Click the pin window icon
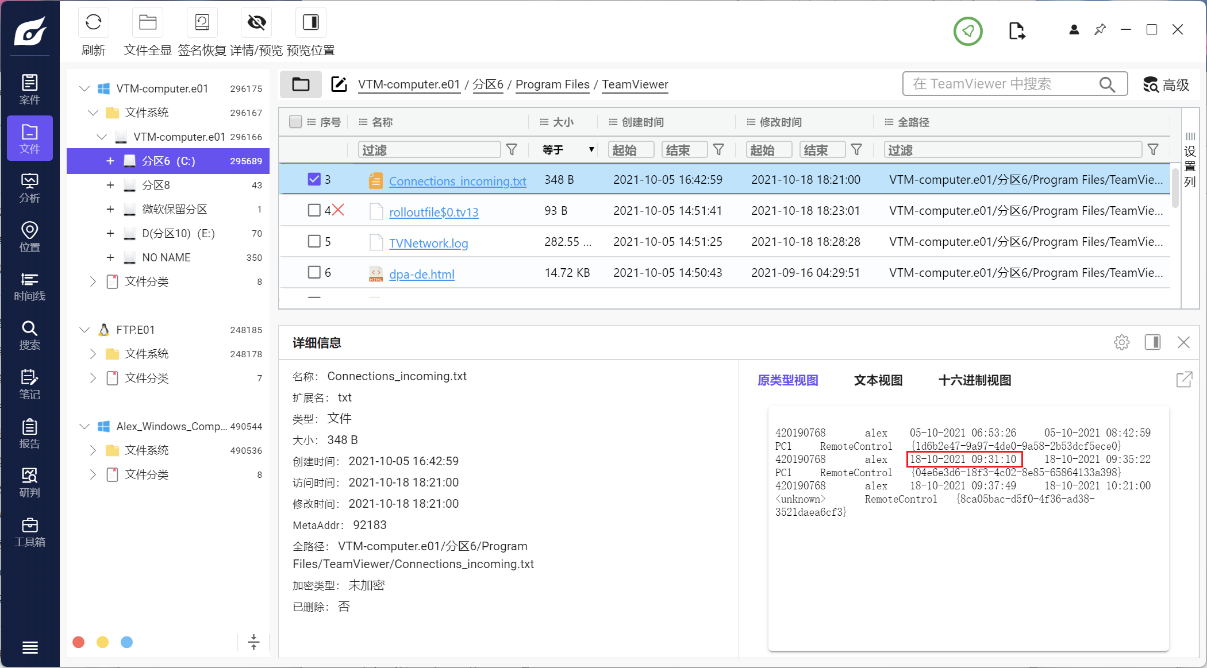 pyautogui.click(x=1100, y=30)
